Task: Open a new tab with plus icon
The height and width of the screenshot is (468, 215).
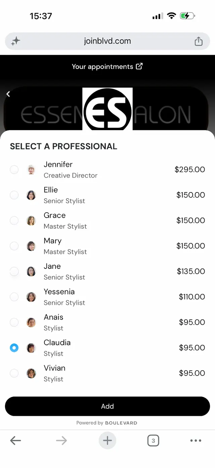Action: click(x=107, y=440)
